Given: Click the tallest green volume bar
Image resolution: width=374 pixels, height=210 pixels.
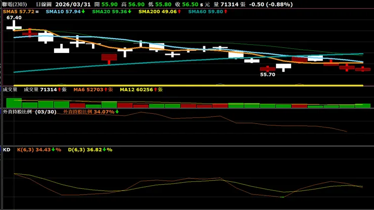Looking at the screenshot, I should [14, 103].
